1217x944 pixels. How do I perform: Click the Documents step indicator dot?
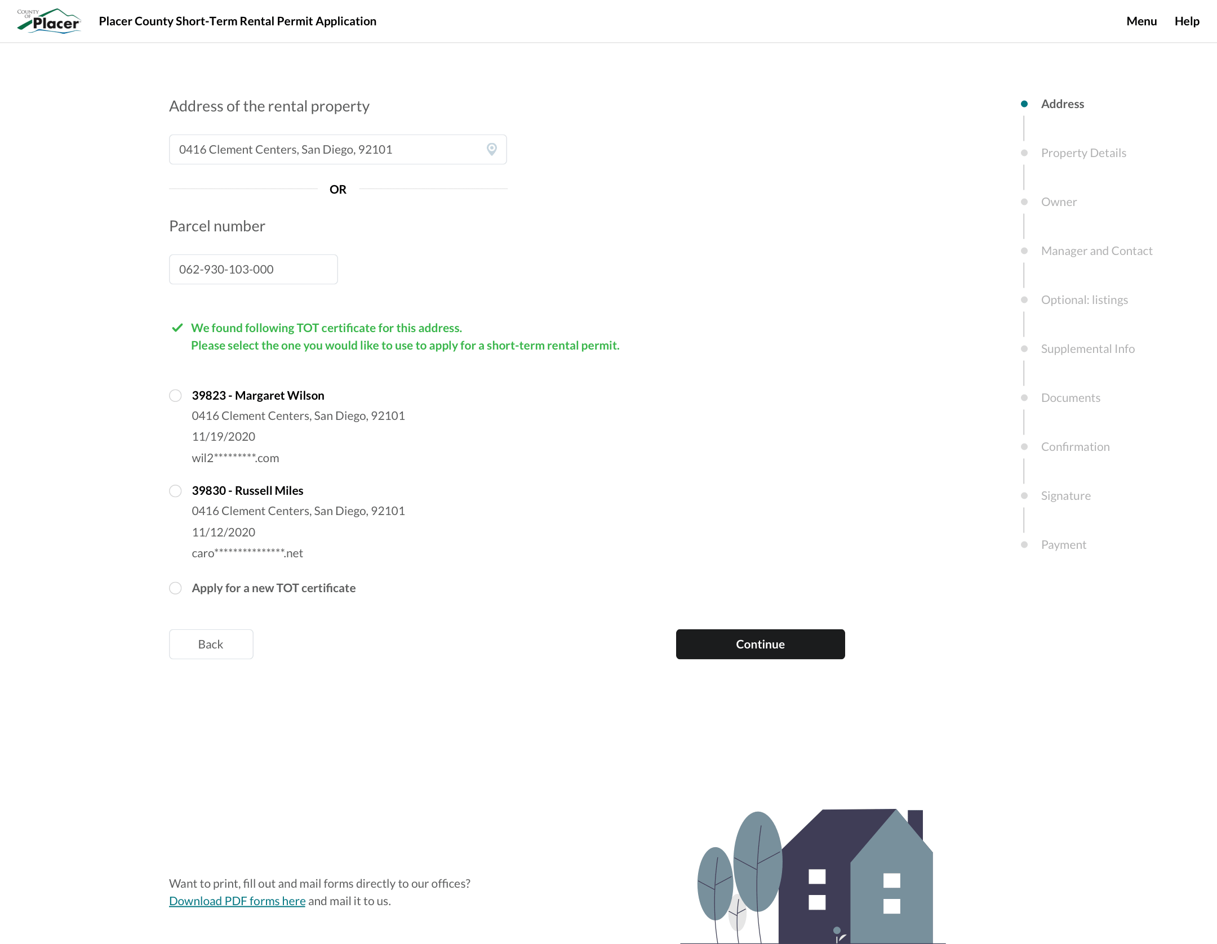pos(1024,397)
